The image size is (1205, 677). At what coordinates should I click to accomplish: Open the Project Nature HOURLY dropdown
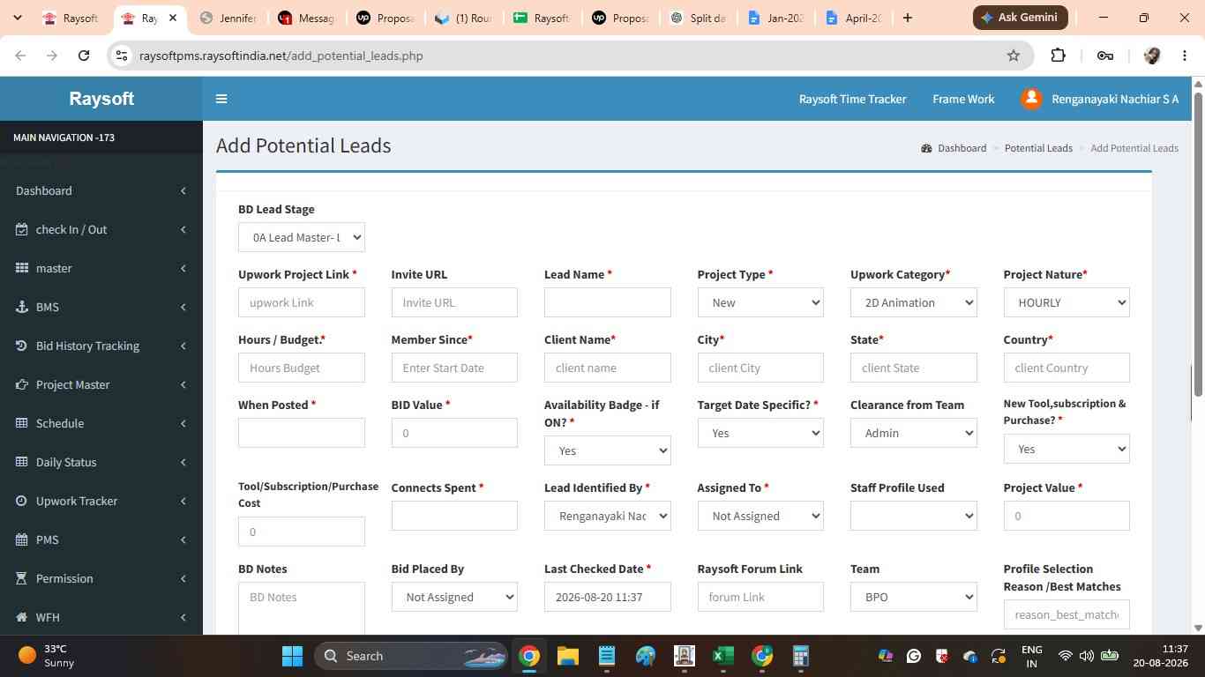(x=1067, y=302)
